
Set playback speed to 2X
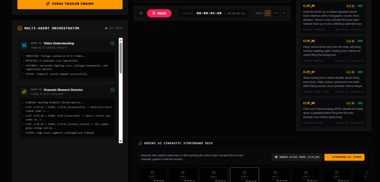tap(284, 13)
